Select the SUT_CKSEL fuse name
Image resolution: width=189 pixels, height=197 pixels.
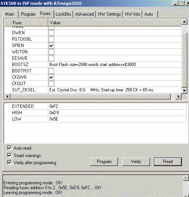(24, 90)
